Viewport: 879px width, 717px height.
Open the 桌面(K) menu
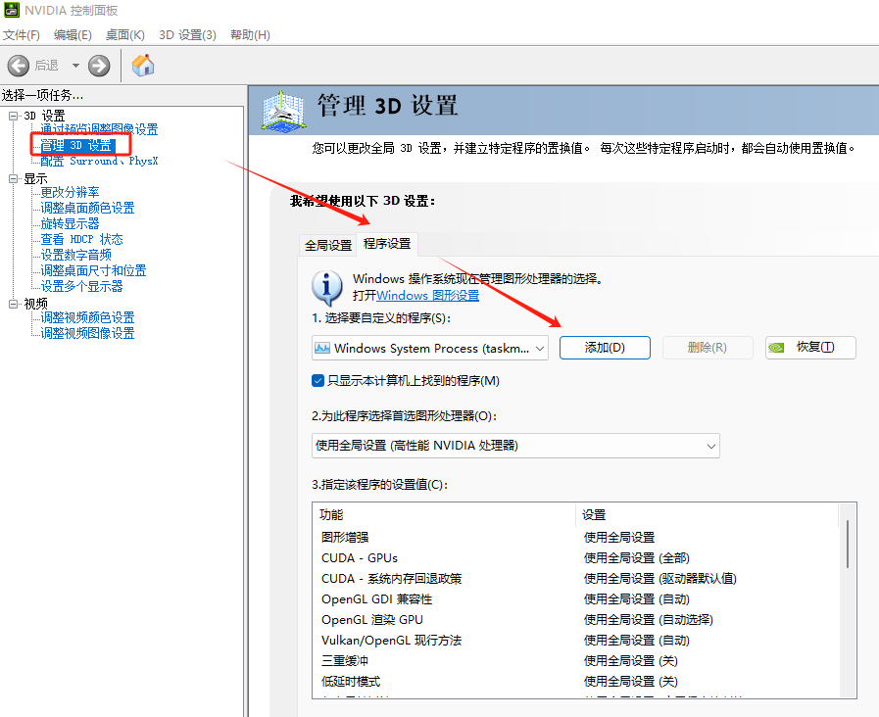tap(125, 34)
